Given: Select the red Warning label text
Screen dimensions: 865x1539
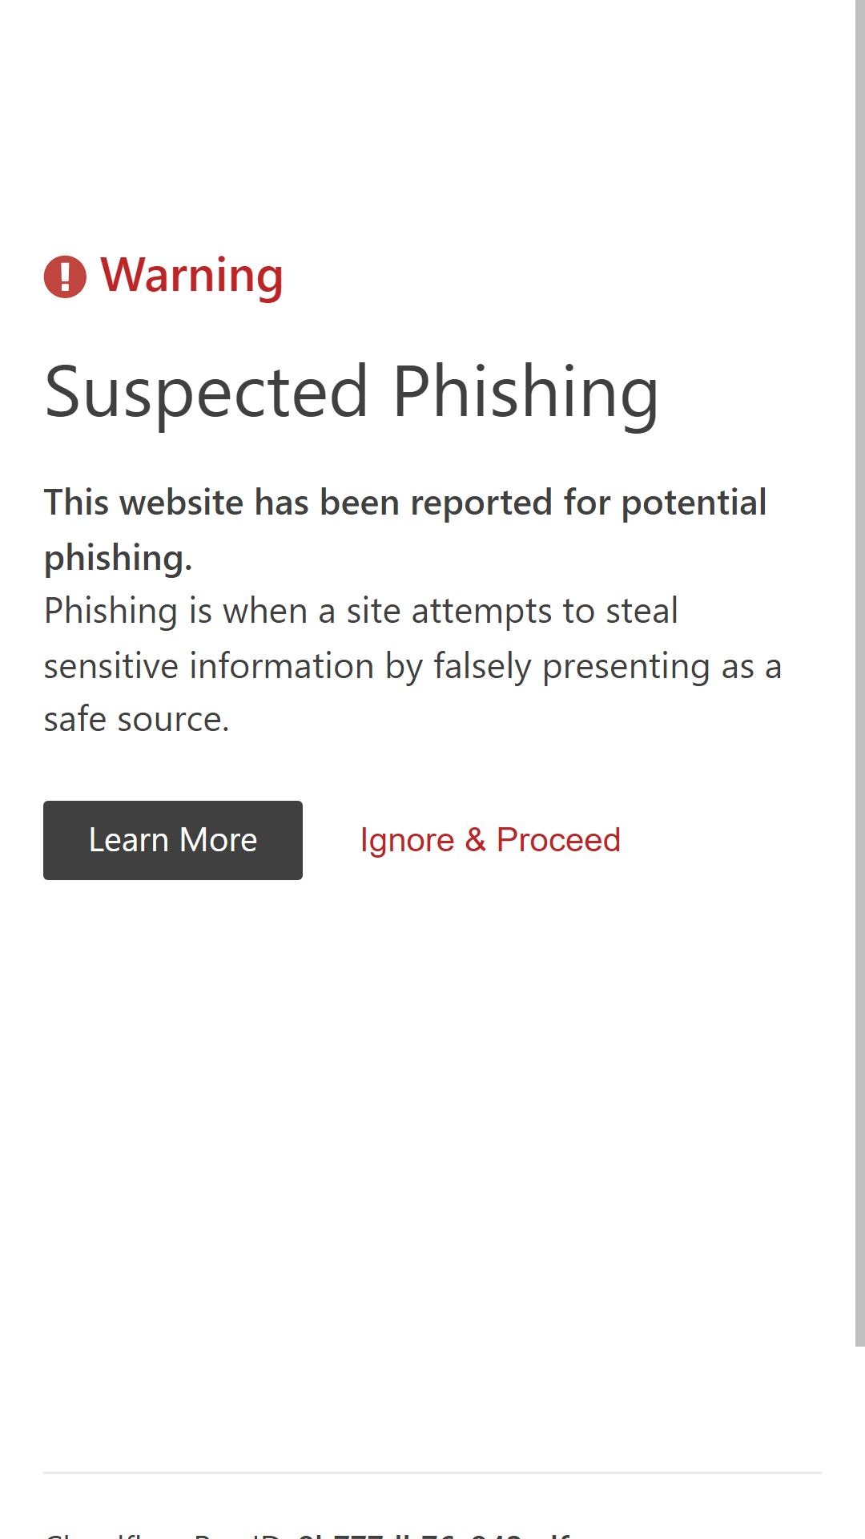Looking at the screenshot, I should tap(191, 276).
